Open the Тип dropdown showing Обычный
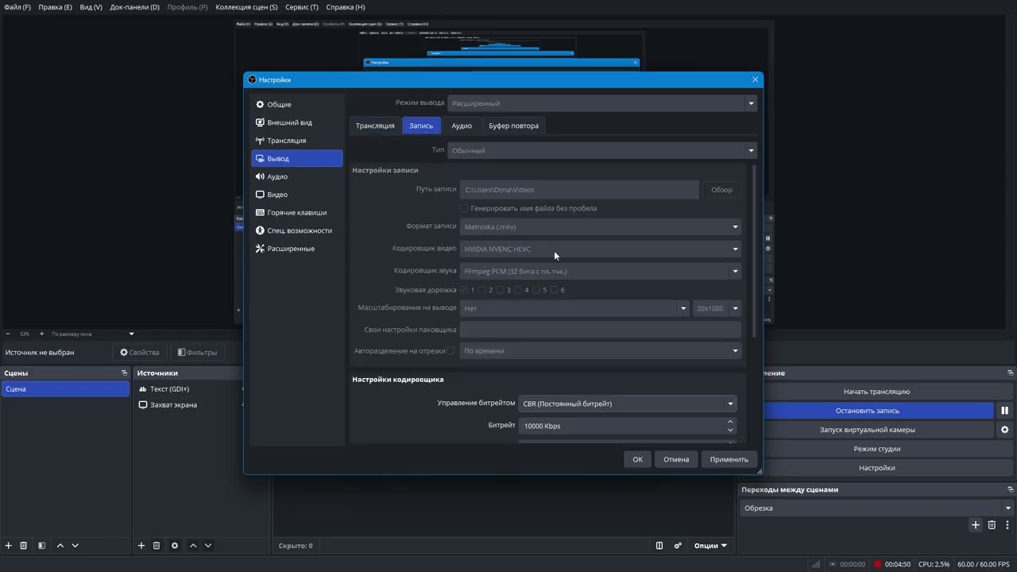 [602, 150]
